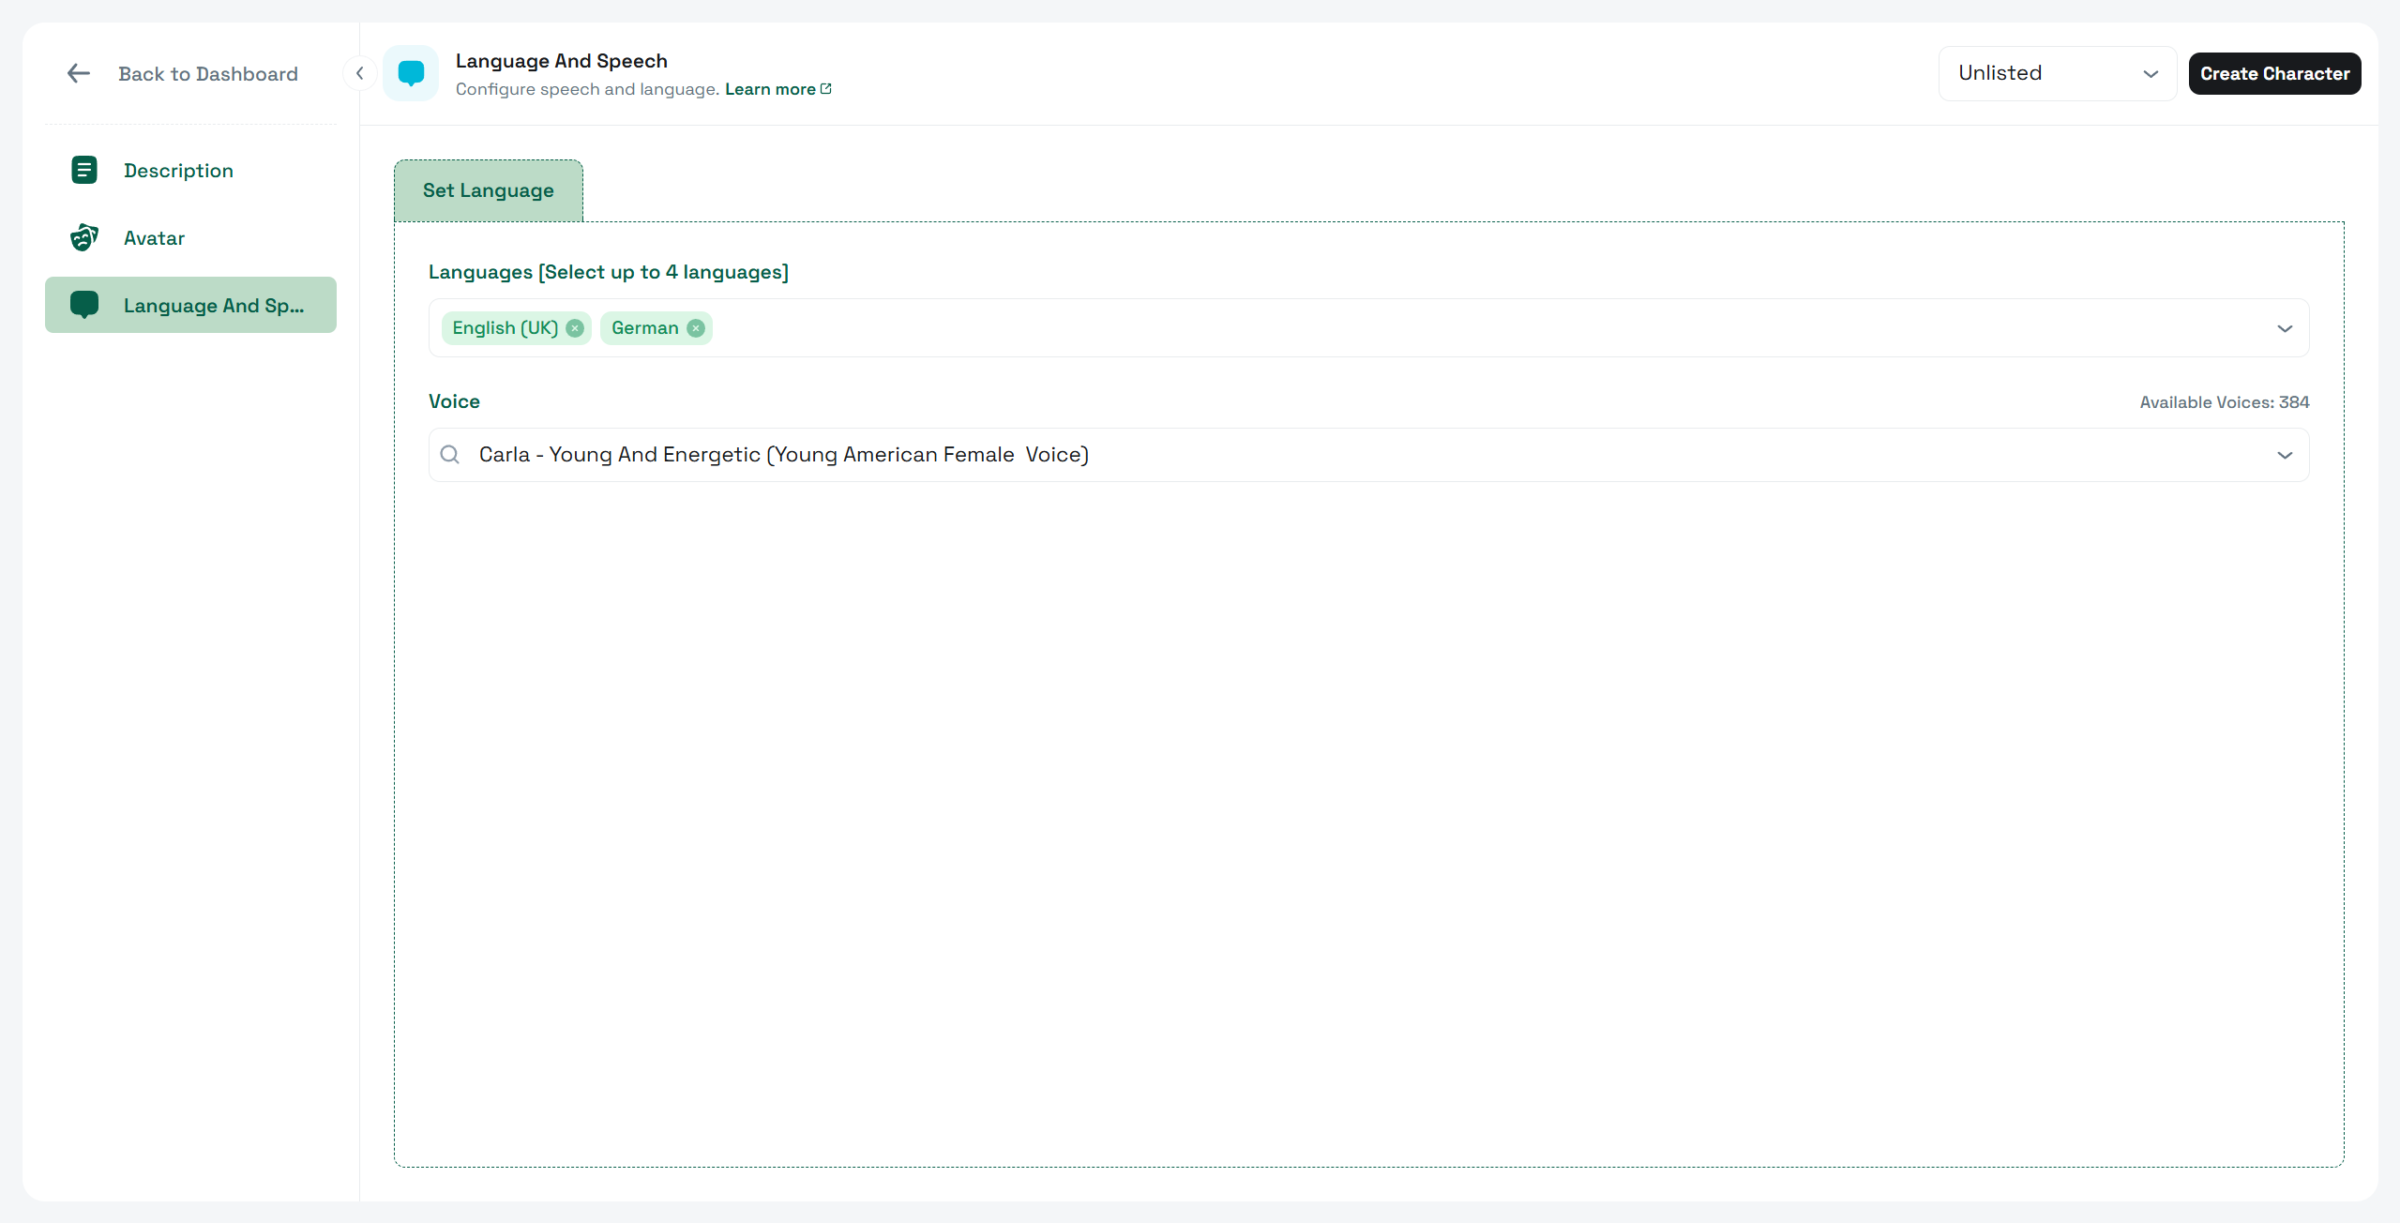Click the English (UK) tag text

point(505,328)
